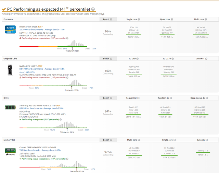The height and width of the screenshot is (173, 219).
Task: Open 84,173 User benchmarks link for GTX 1080 Ti
Action: point(42,69)
